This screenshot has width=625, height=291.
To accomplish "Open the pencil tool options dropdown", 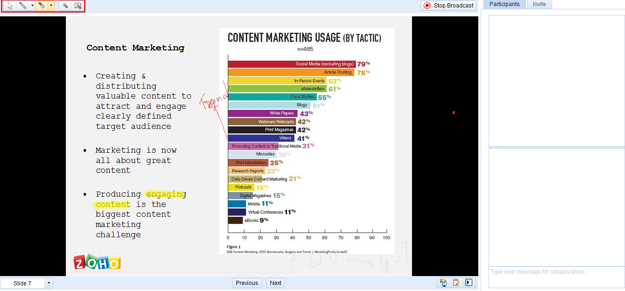I will click(x=32, y=6).
